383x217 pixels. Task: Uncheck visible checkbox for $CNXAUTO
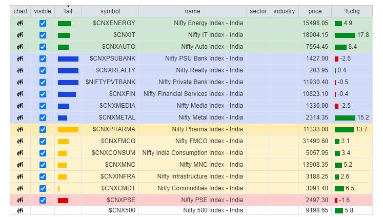(43, 47)
